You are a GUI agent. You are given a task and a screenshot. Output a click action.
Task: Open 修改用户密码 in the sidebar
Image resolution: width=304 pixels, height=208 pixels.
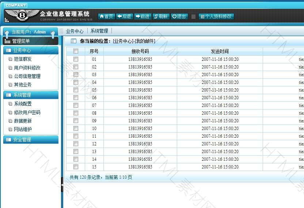click(x=27, y=113)
